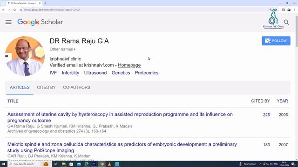View site information icon in address bar
The width and height of the screenshot is (298, 167).
(21, 10)
